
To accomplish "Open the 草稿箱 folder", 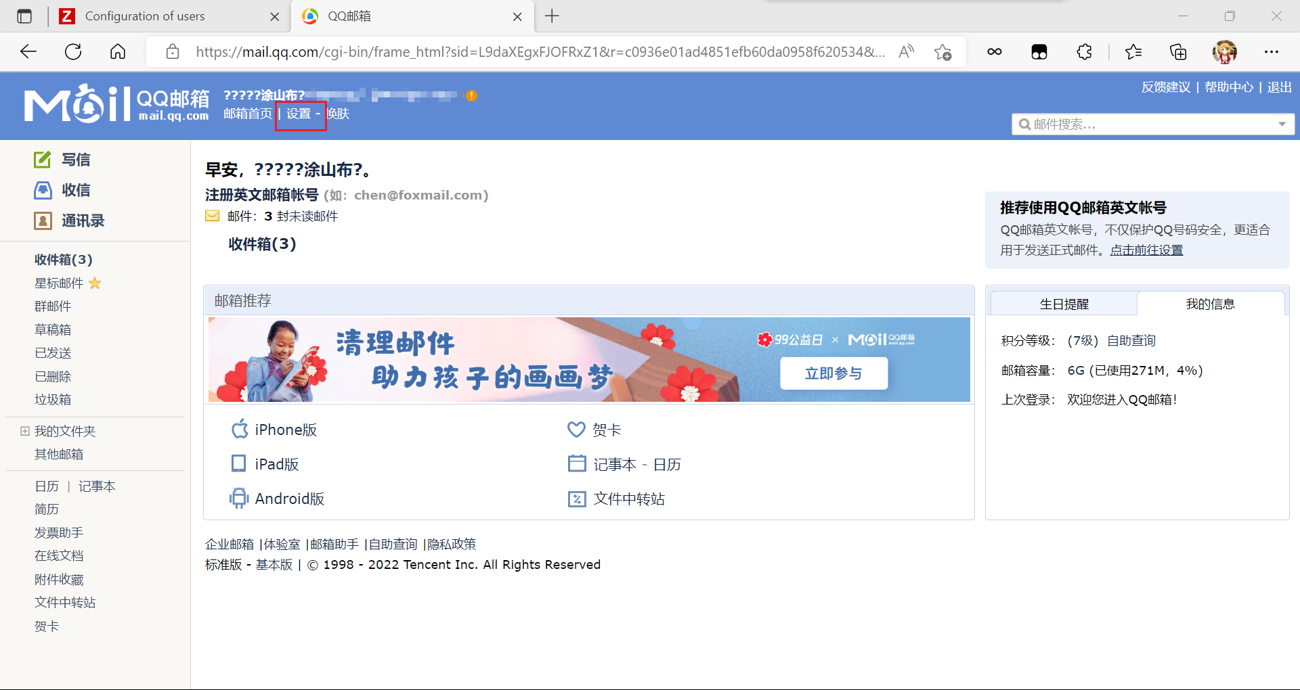I will (53, 329).
